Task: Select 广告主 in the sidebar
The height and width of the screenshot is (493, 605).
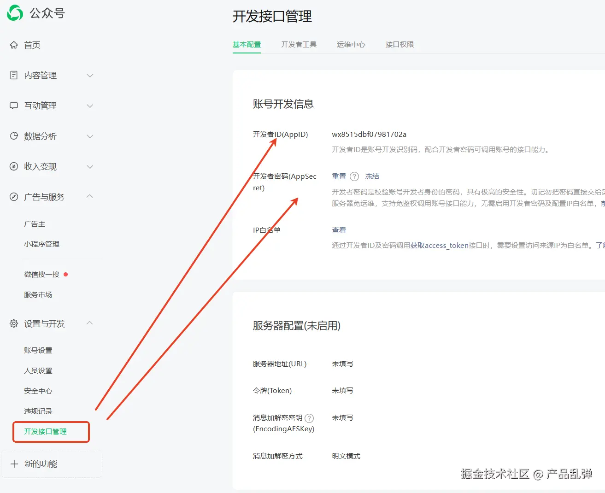Action: (x=35, y=224)
